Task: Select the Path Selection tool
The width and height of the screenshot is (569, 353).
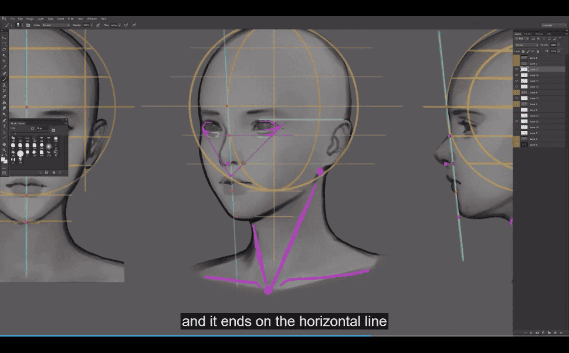Action: [4, 132]
